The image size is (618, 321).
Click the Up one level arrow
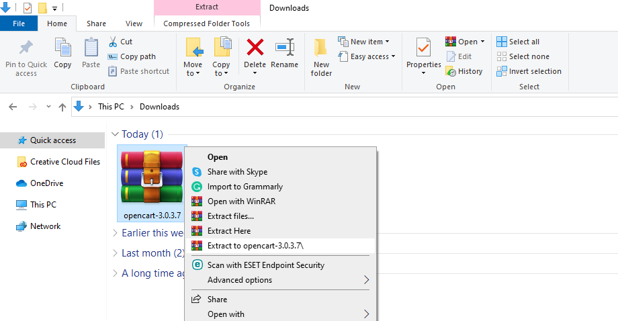62,107
